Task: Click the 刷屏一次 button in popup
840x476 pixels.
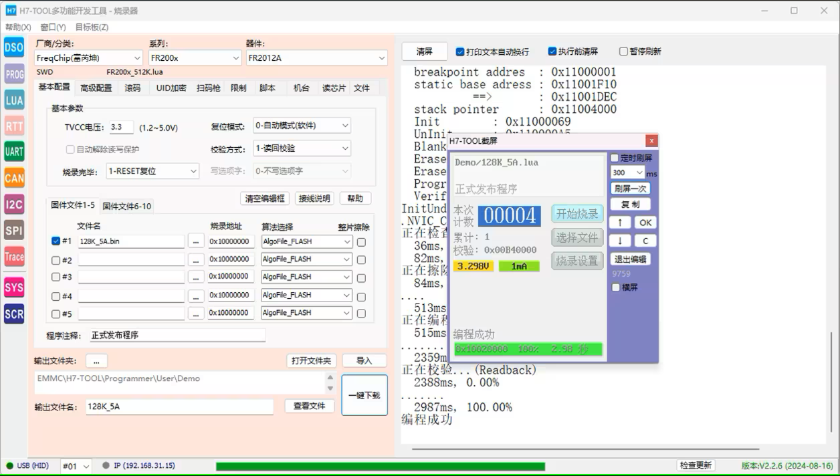Action: (630, 189)
